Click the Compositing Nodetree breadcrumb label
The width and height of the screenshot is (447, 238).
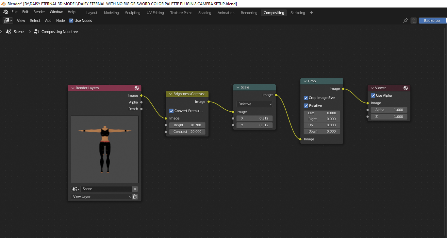pos(59,32)
